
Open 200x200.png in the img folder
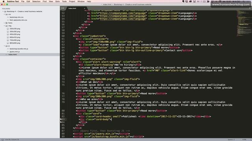tap(15, 29)
